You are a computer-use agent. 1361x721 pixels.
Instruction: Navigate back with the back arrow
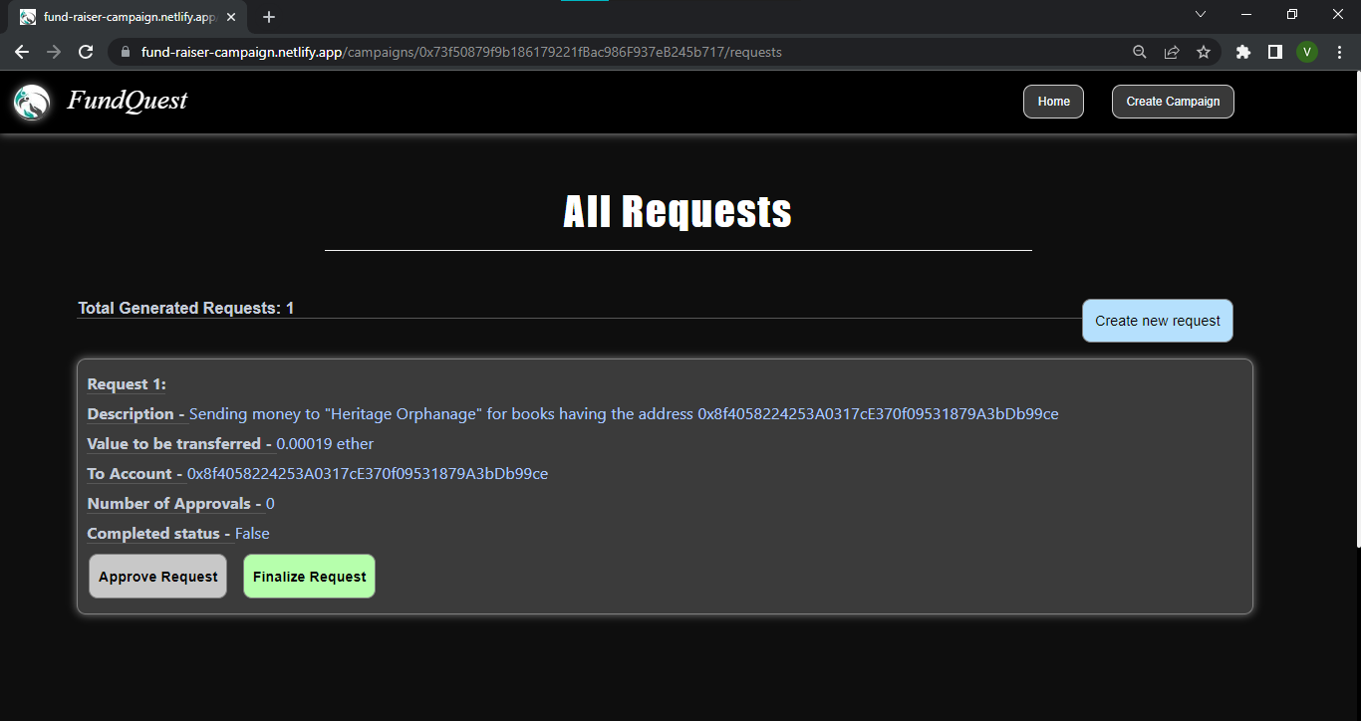pyautogui.click(x=22, y=51)
